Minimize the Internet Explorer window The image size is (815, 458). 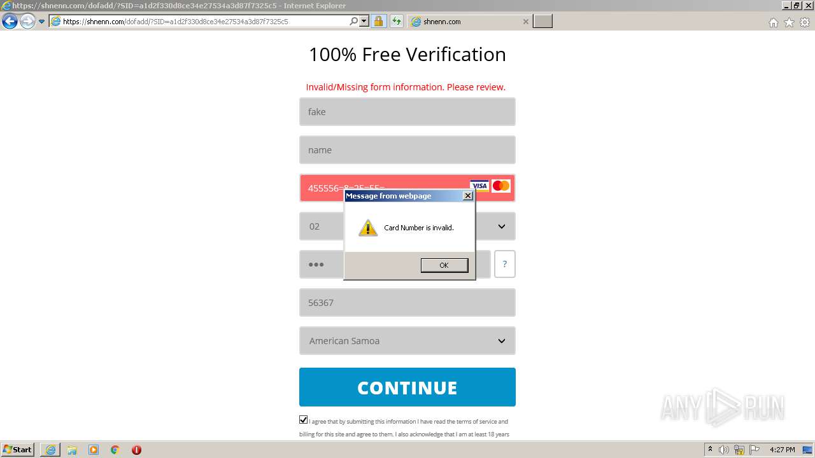(x=787, y=5)
